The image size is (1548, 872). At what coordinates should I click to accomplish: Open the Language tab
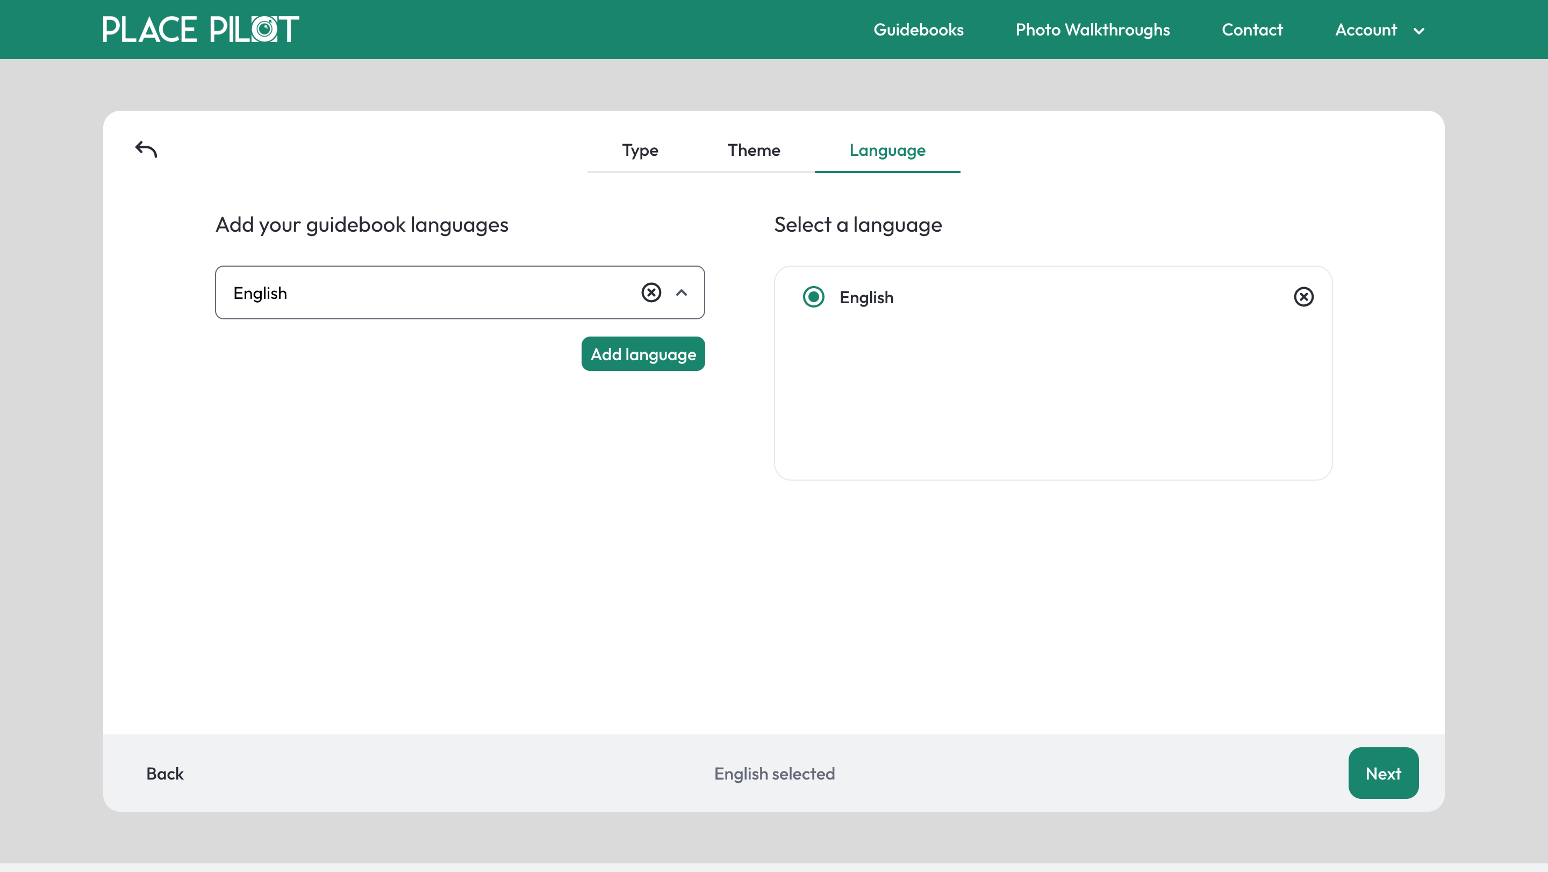(887, 150)
